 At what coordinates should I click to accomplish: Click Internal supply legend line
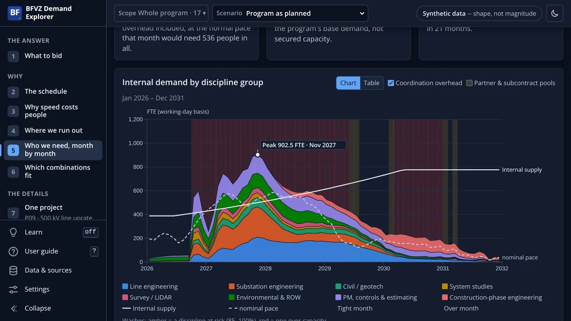(126, 308)
